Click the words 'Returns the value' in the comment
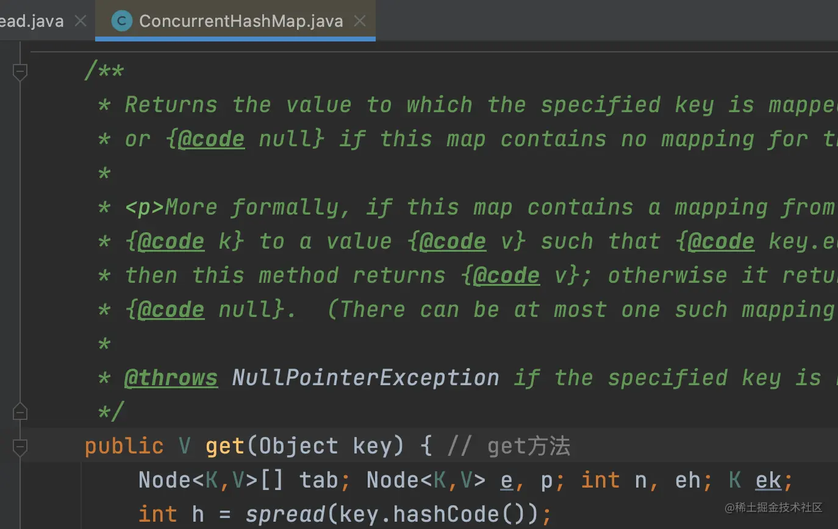This screenshot has height=529, width=838. coord(238,105)
